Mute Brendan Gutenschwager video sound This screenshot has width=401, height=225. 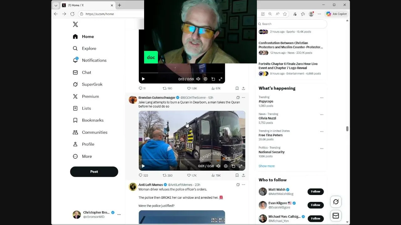click(218, 166)
